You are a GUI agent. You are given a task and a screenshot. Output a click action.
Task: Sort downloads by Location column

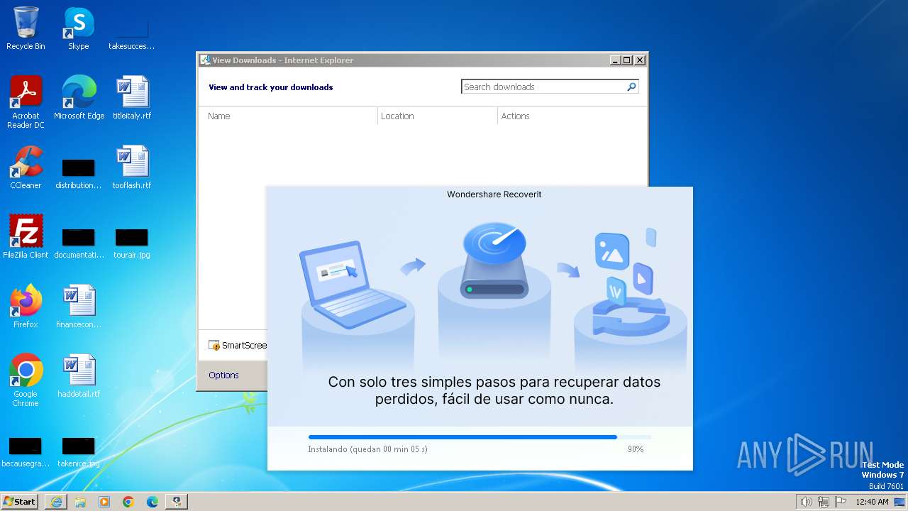(x=438, y=116)
